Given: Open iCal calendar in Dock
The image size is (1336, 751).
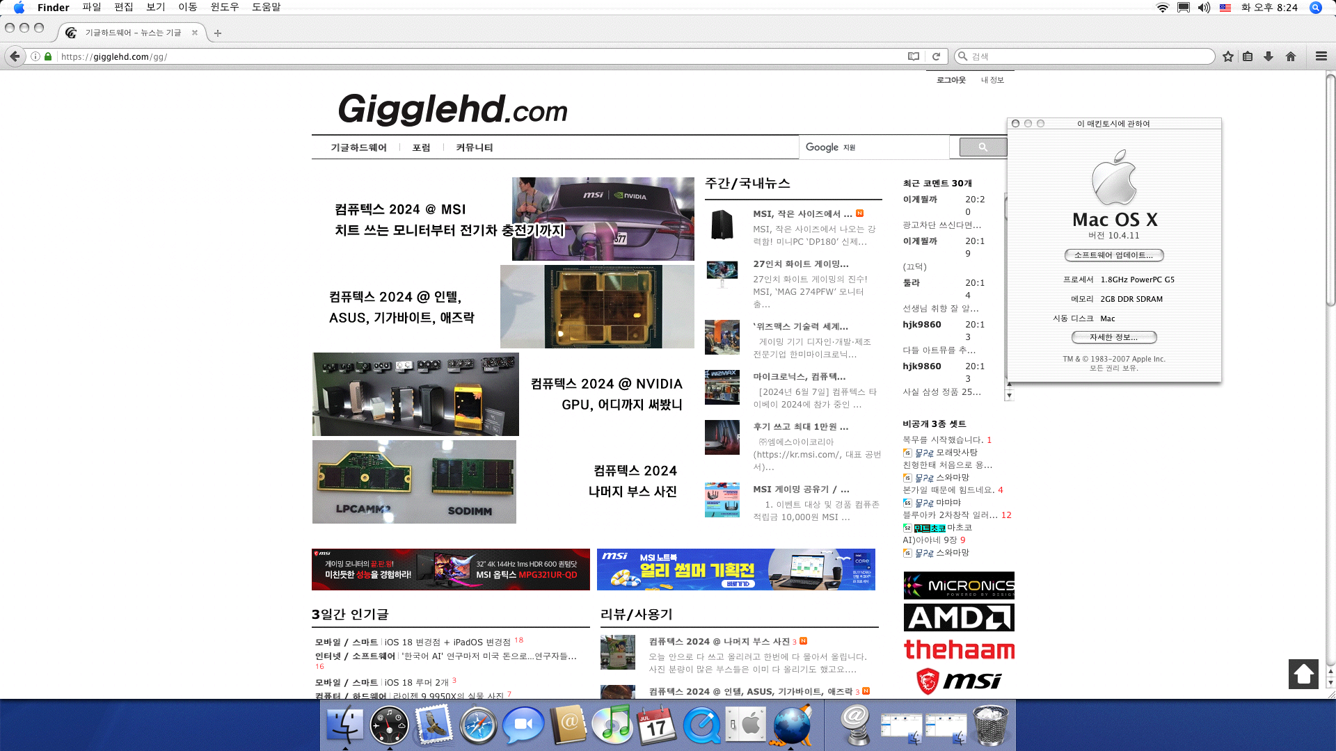Looking at the screenshot, I should point(657,725).
